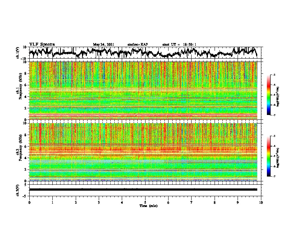Click the ch.1(V) waveform axis label
The height and width of the screenshot is (227, 294).
click(17, 53)
